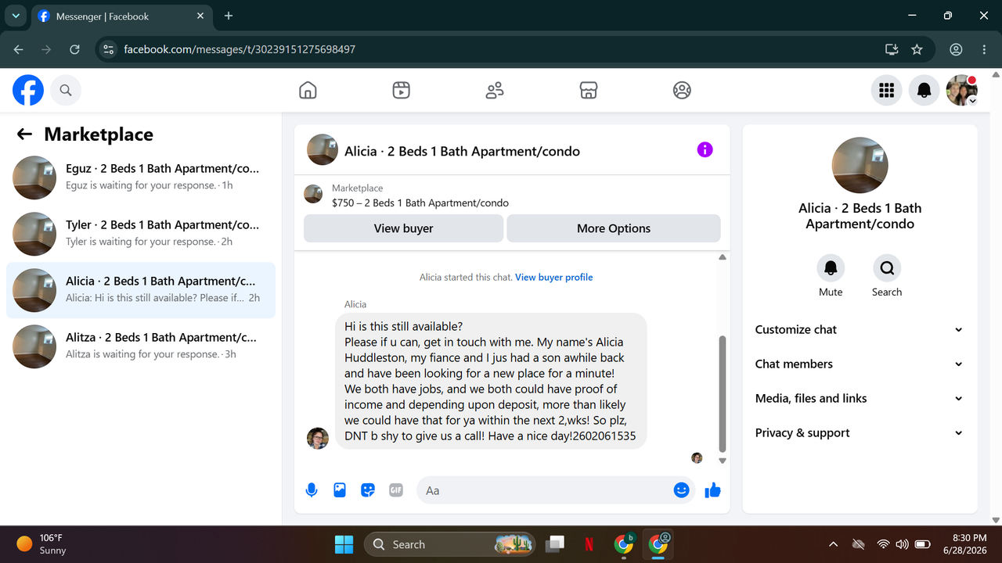Expand the Chat members section

click(860, 364)
